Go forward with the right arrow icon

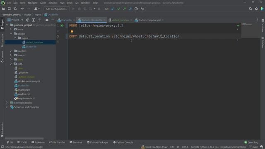[29, 9]
